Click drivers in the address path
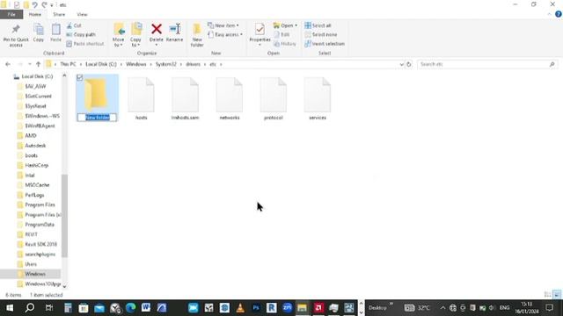This screenshot has height=316, width=563. [194, 64]
